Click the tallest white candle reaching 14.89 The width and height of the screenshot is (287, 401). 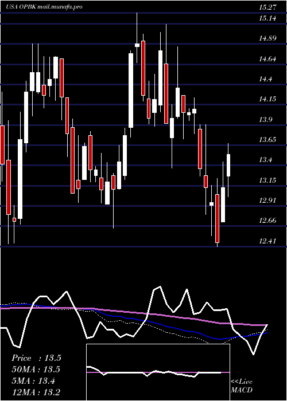[x=131, y=91]
